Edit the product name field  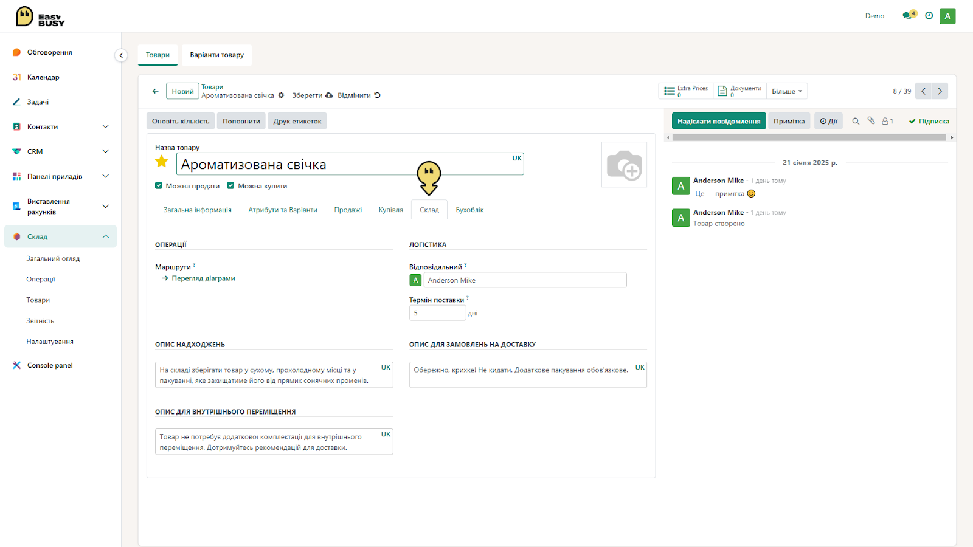point(350,164)
